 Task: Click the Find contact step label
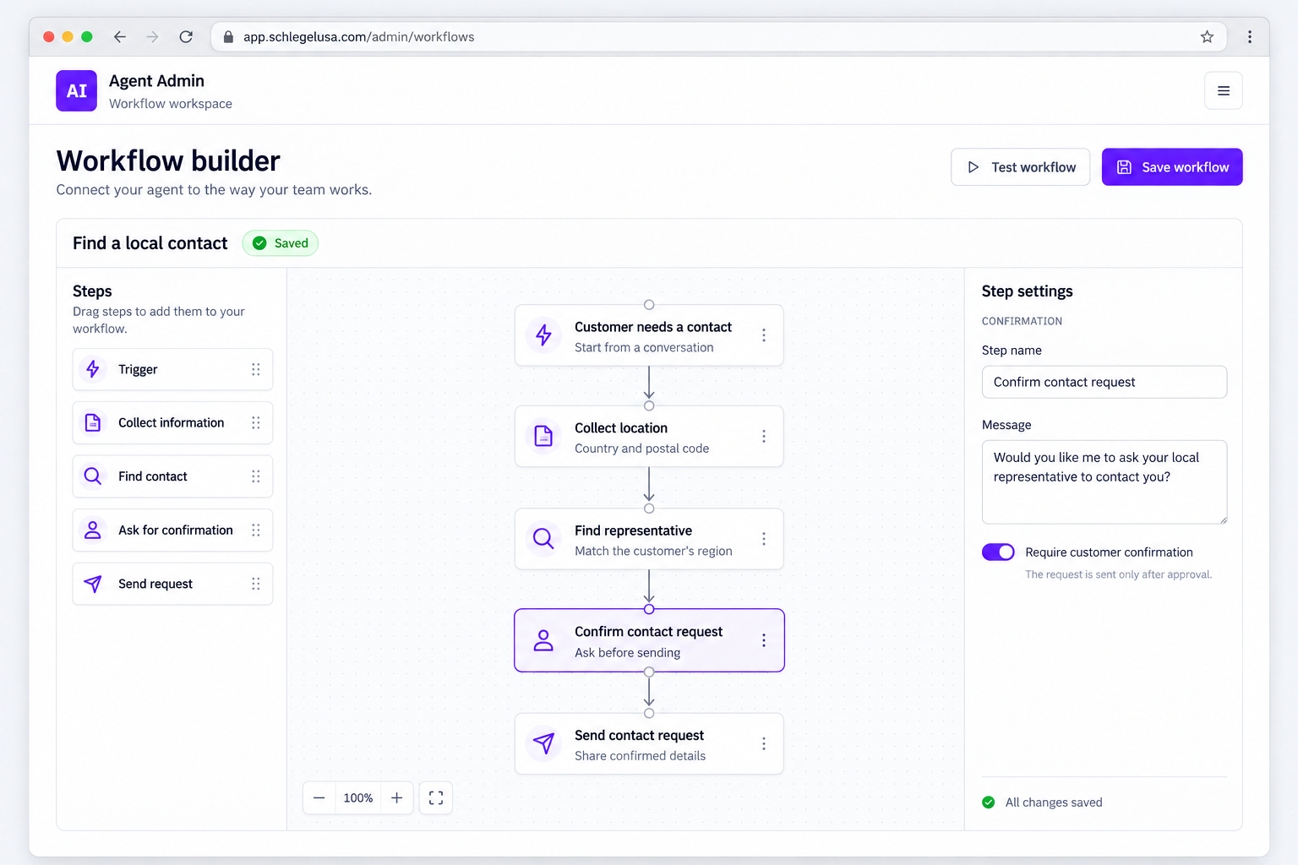point(152,476)
